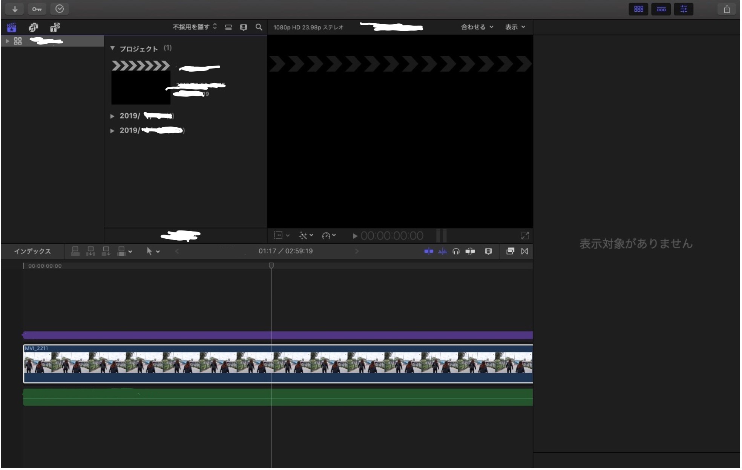Click the share export icon
Image resolution: width=742 pixels, height=470 pixels.
point(727,9)
